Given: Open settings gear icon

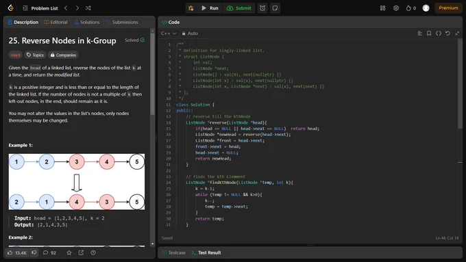Looking at the screenshot, I should pyautogui.click(x=396, y=8).
